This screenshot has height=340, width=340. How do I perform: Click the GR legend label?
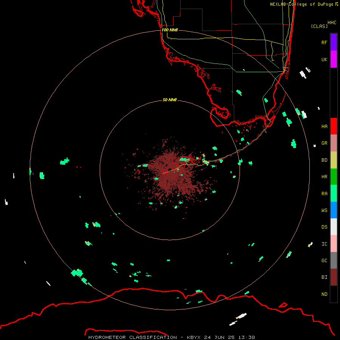point(324,143)
